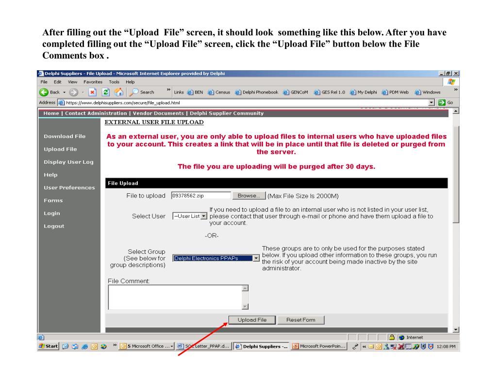Expand the 5 Microsoft Office taskbar group
497x372 pixels.
click(x=147, y=346)
